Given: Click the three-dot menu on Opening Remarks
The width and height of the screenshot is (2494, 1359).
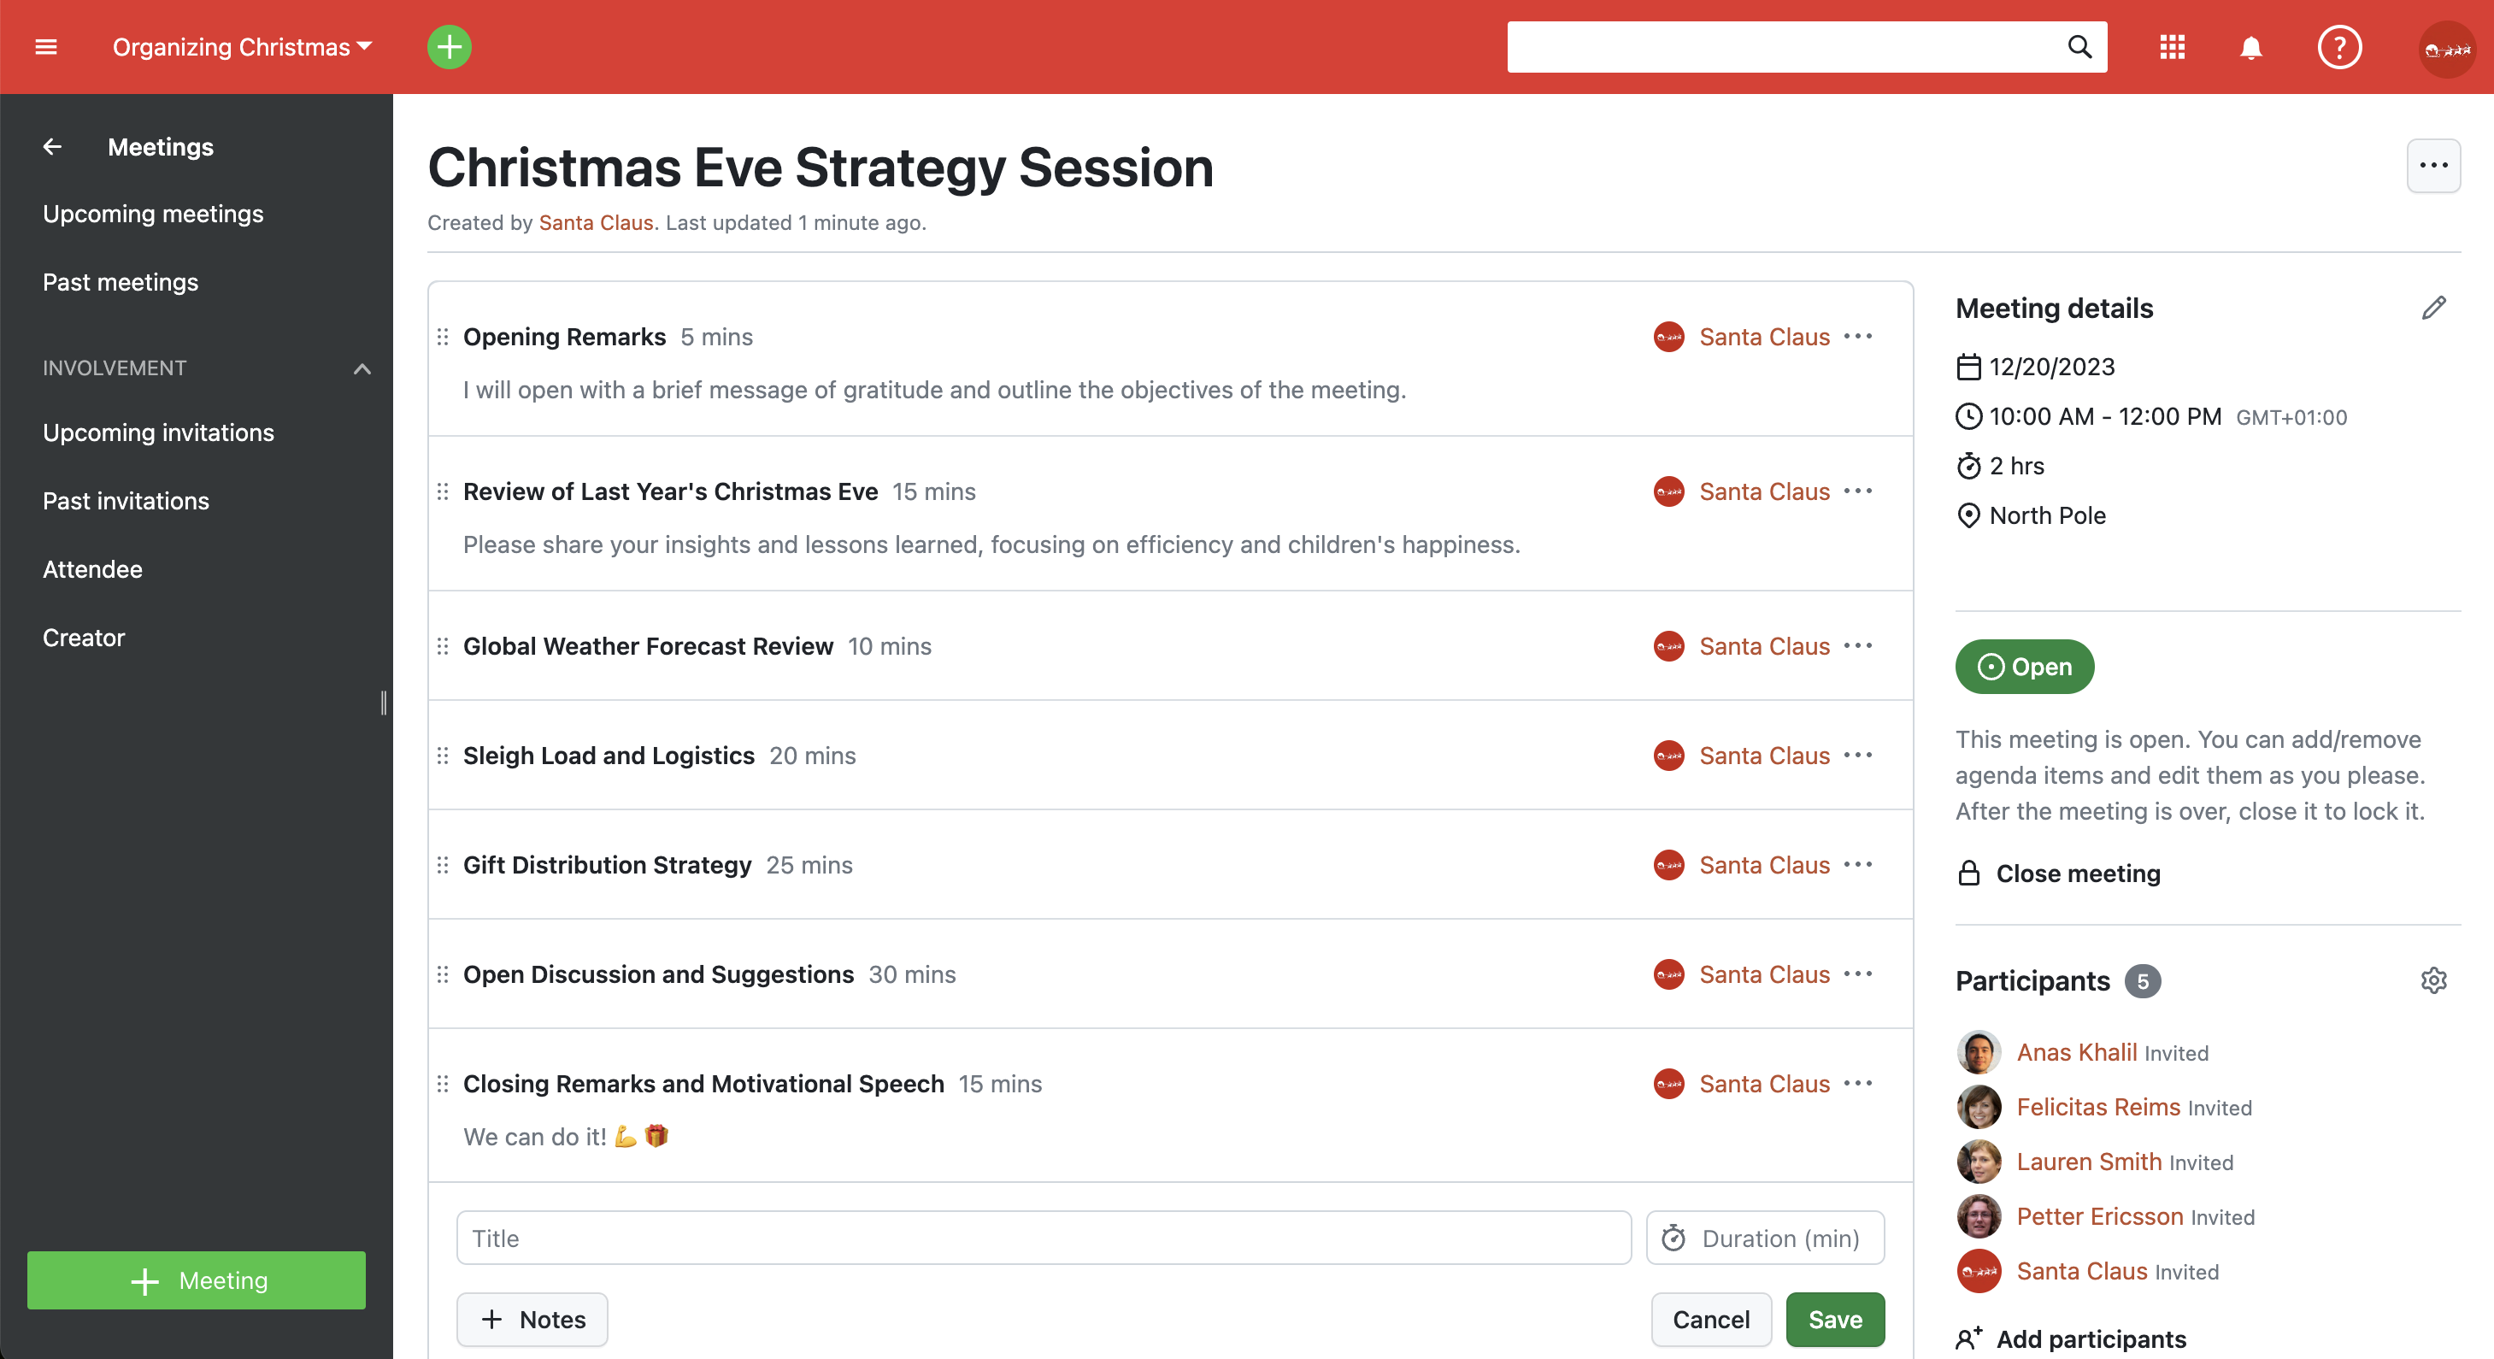Looking at the screenshot, I should 1858,337.
